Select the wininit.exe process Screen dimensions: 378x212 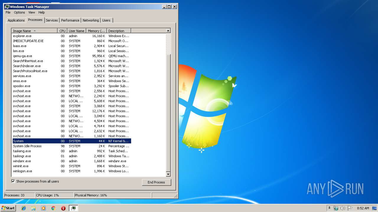(x=71, y=166)
